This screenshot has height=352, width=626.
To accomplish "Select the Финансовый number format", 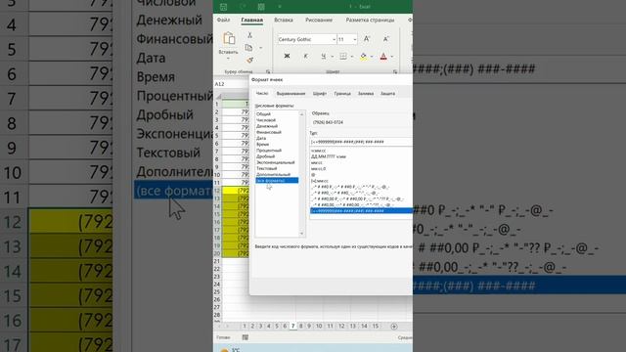I will tap(269, 132).
